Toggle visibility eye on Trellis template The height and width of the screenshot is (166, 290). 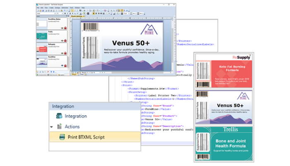[x=62, y=40]
